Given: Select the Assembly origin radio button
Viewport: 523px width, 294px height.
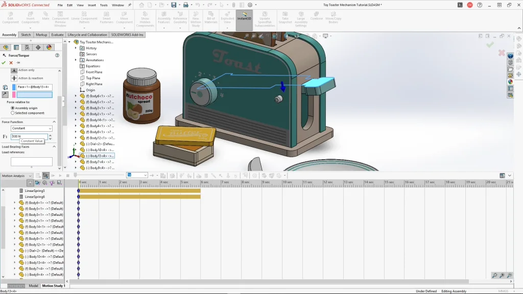Looking at the screenshot, I should point(13,108).
